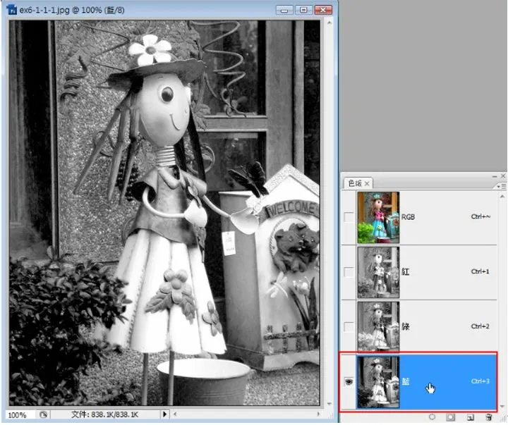Toggle visibility of the RGB channel
Image resolution: width=508 pixels, height=425 pixels.
(x=349, y=216)
